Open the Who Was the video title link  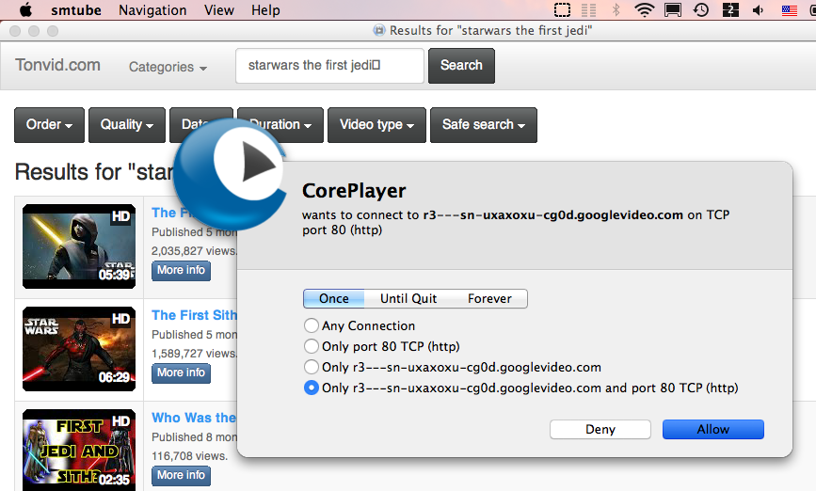pos(194,418)
